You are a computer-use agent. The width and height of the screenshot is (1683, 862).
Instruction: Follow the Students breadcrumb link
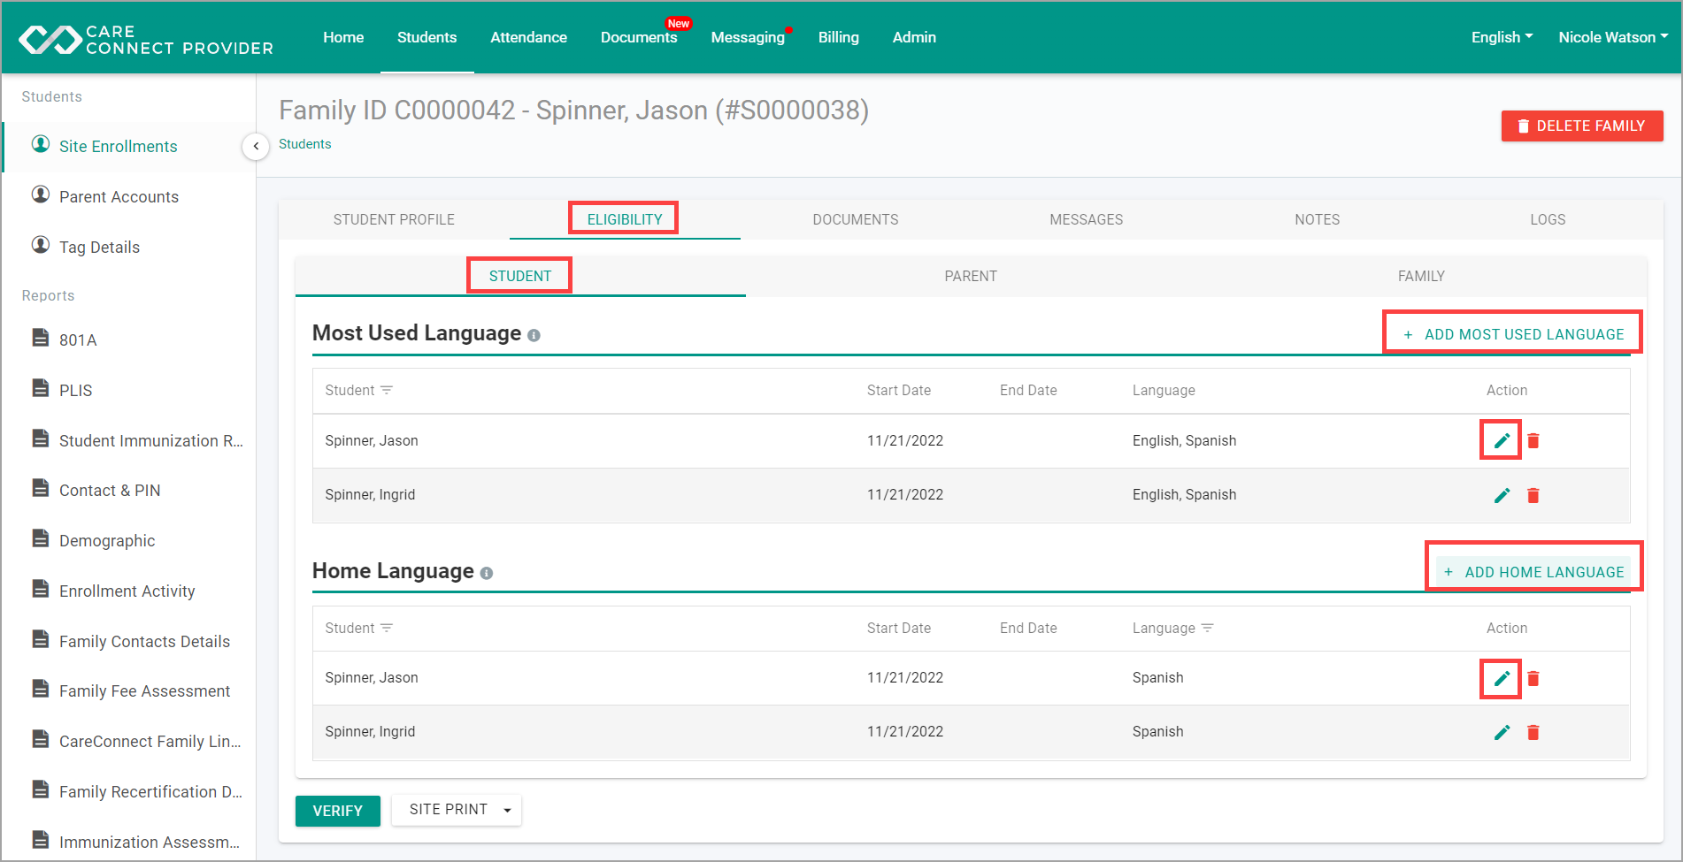tap(305, 144)
